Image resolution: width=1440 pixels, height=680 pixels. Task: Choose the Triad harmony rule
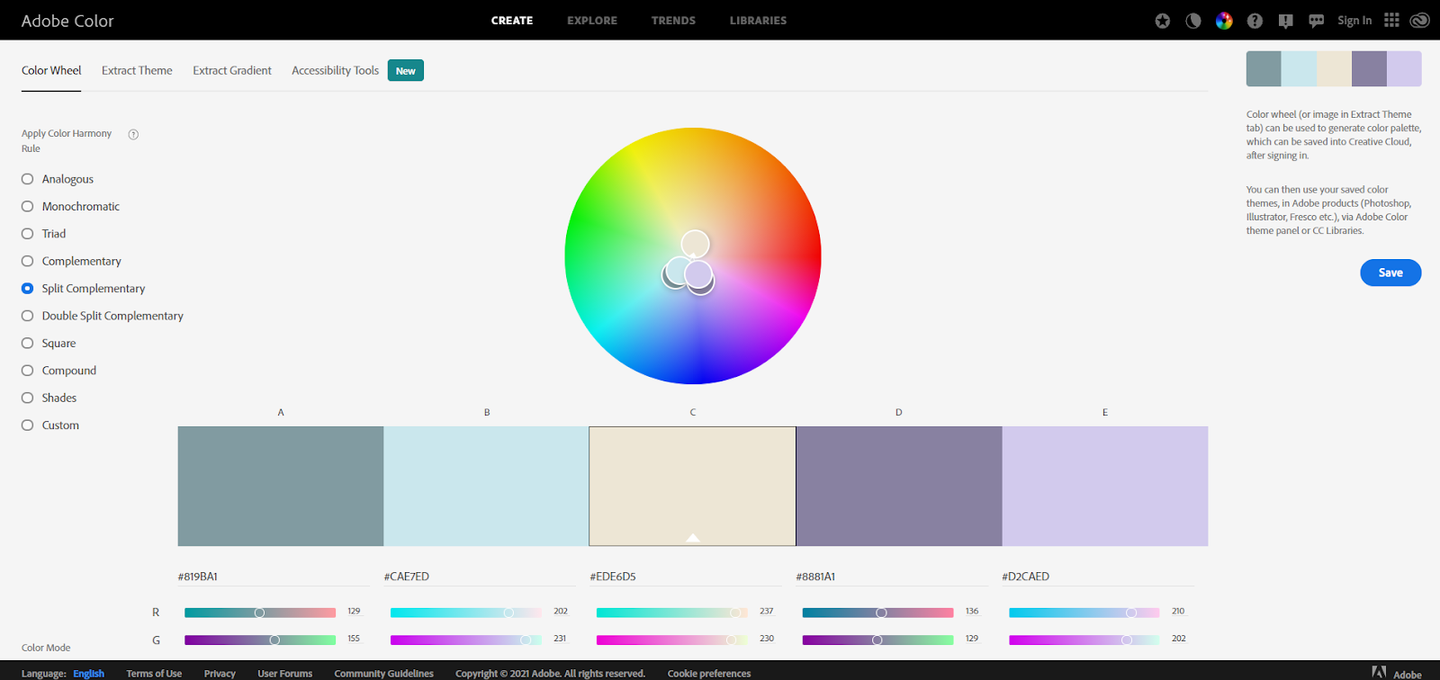[x=43, y=234]
